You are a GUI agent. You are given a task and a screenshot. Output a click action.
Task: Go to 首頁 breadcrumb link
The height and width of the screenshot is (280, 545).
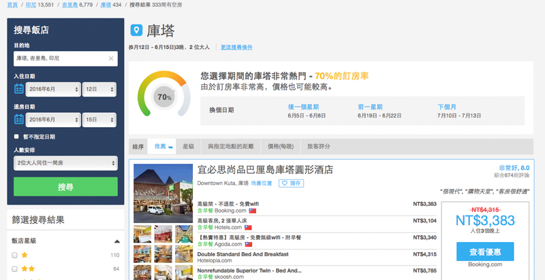(12, 5)
